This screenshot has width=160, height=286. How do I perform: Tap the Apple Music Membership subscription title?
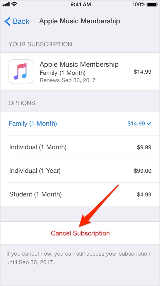click(x=79, y=64)
